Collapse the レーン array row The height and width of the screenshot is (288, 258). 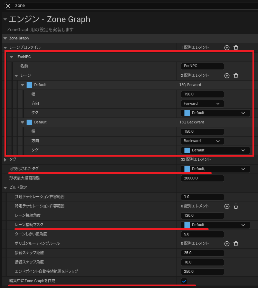[16, 76]
